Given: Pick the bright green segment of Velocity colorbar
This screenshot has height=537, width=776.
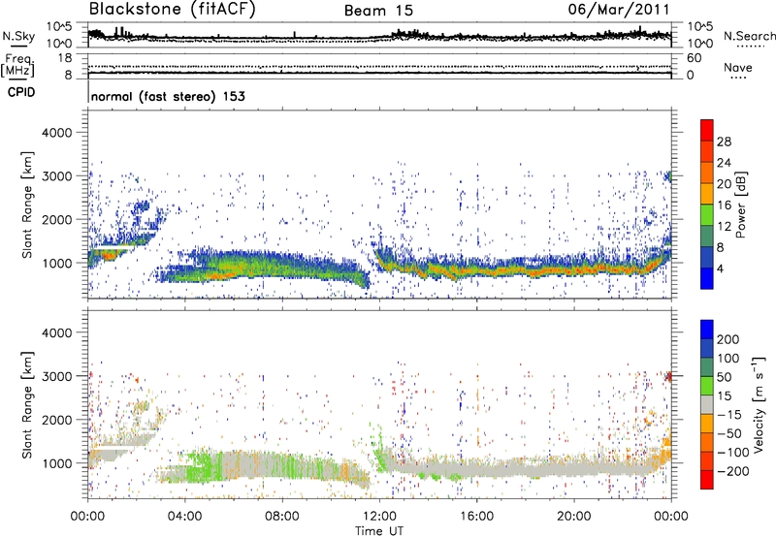Looking at the screenshot, I should pyautogui.click(x=707, y=386).
